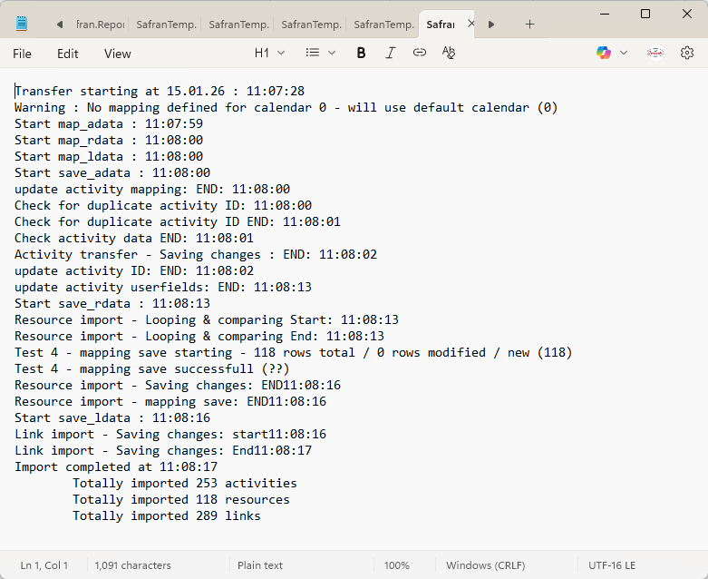This screenshot has width=708, height=579.
Task: Click the account profile picture
Action: click(655, 53)
